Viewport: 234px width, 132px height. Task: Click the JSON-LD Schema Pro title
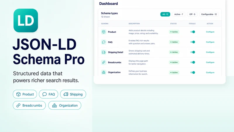[49, 52]
